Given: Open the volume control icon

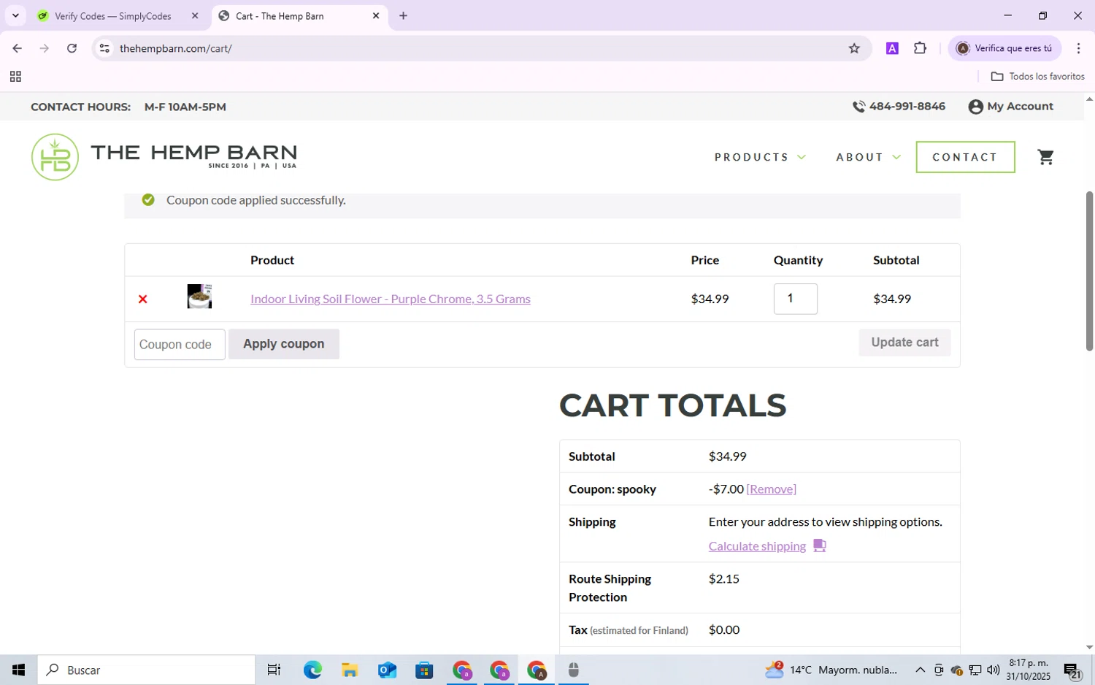Looking at the screenshot, I should point(993,670).
